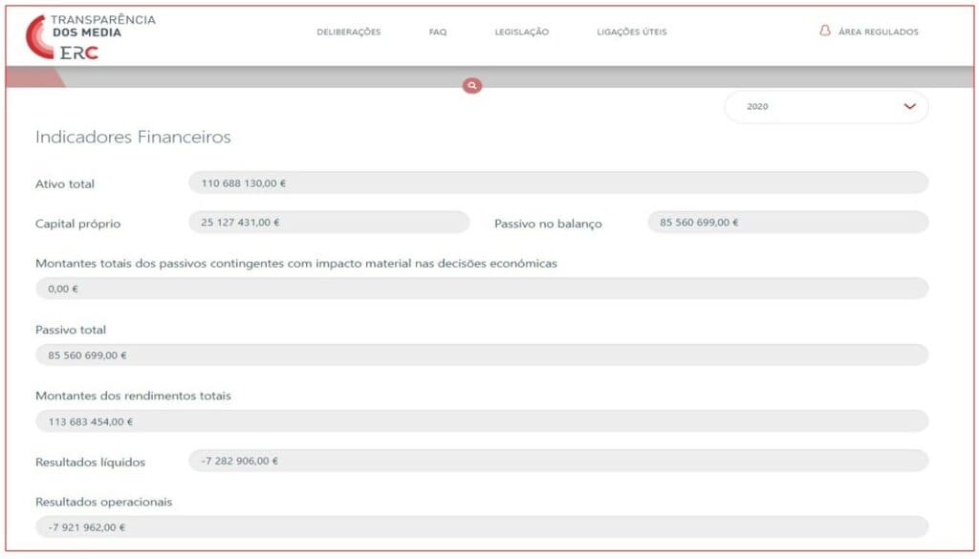Screen dimensions: 979x559
Task: Click the Transparência dos Media red logo icon
Action: click(x=40, y=36)
